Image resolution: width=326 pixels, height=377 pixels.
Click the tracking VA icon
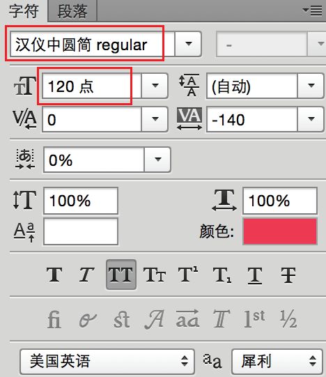click(x=189, y=119)
